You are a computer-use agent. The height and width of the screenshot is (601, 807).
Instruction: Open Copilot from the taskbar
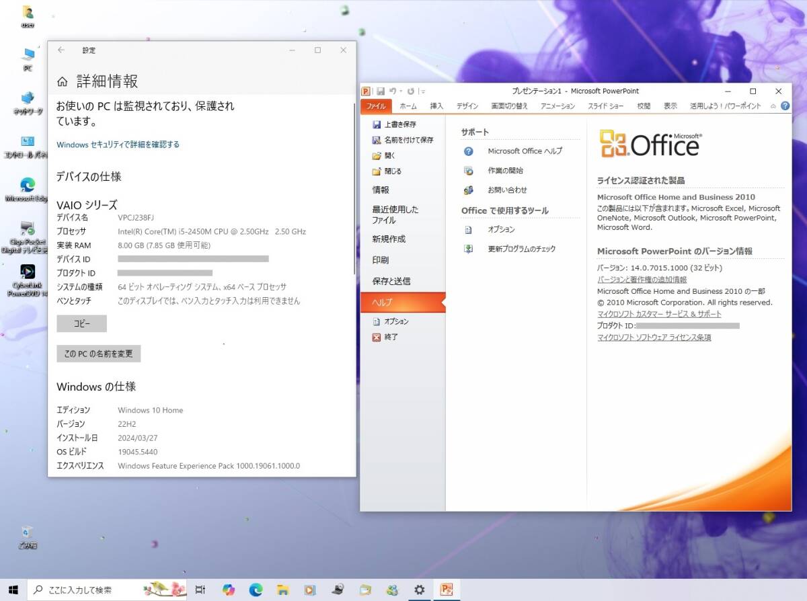[x=229, y=590]
